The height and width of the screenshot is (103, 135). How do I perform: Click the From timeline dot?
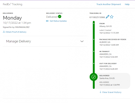click(94, 23)
